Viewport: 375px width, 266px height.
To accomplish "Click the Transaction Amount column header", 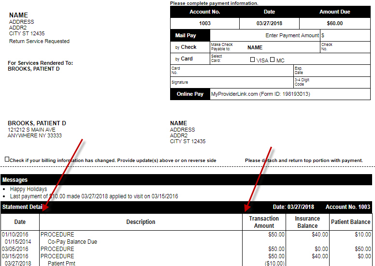I will coord(264,222).
